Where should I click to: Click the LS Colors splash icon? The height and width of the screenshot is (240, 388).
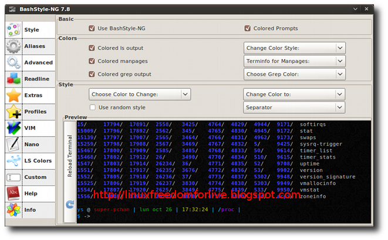[14, 161]
